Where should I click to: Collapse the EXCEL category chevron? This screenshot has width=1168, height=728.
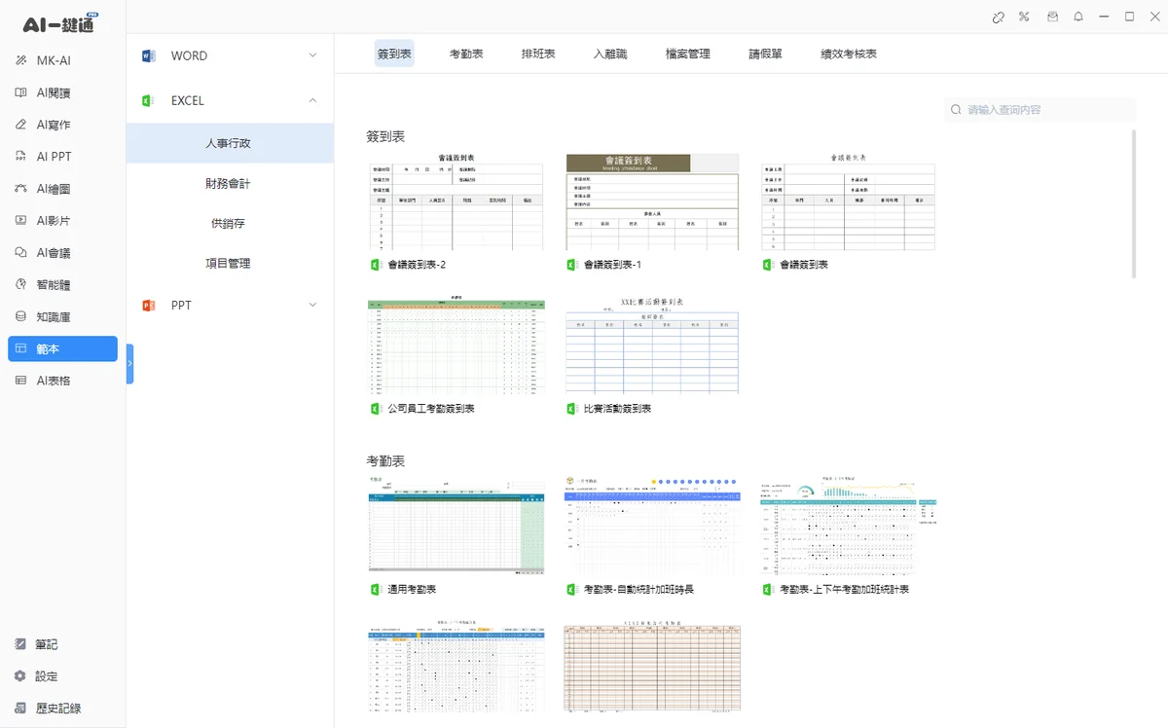(x=312, y=100)
